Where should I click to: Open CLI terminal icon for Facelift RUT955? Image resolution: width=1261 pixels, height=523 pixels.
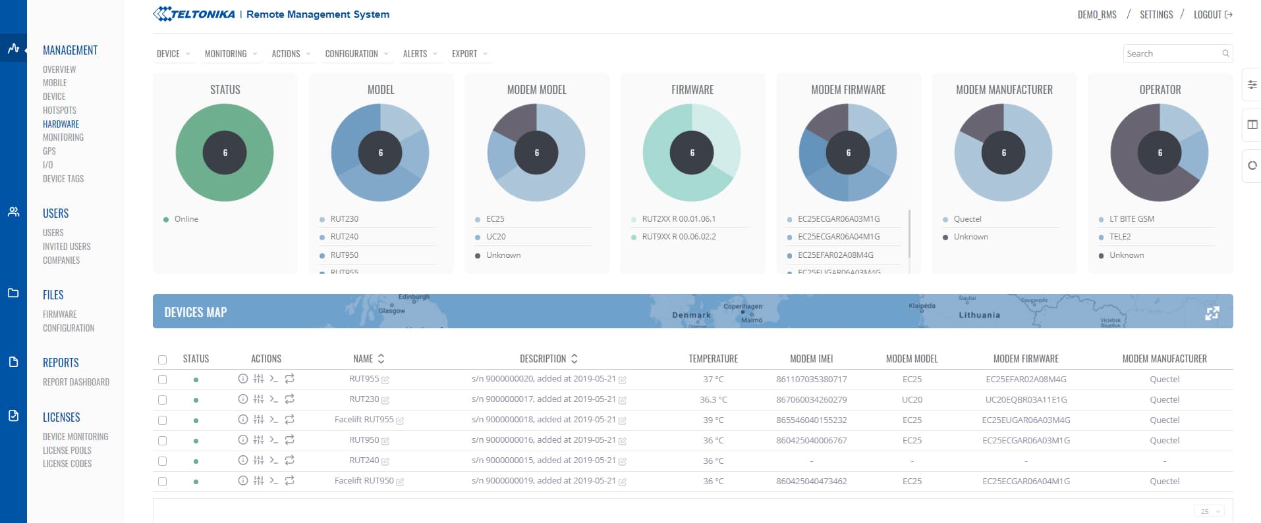click(273, 420)
